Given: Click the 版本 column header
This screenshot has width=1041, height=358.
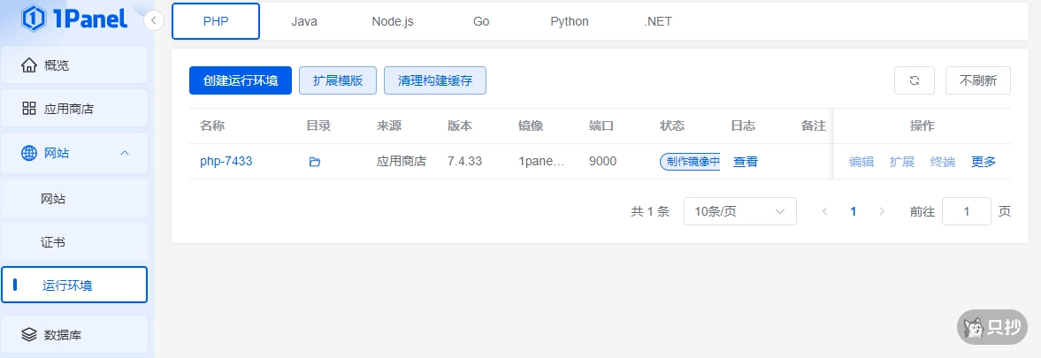Looking at the screenshot, I should 460,126.
